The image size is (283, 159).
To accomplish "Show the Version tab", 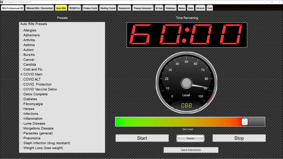I will coord(200,8).
